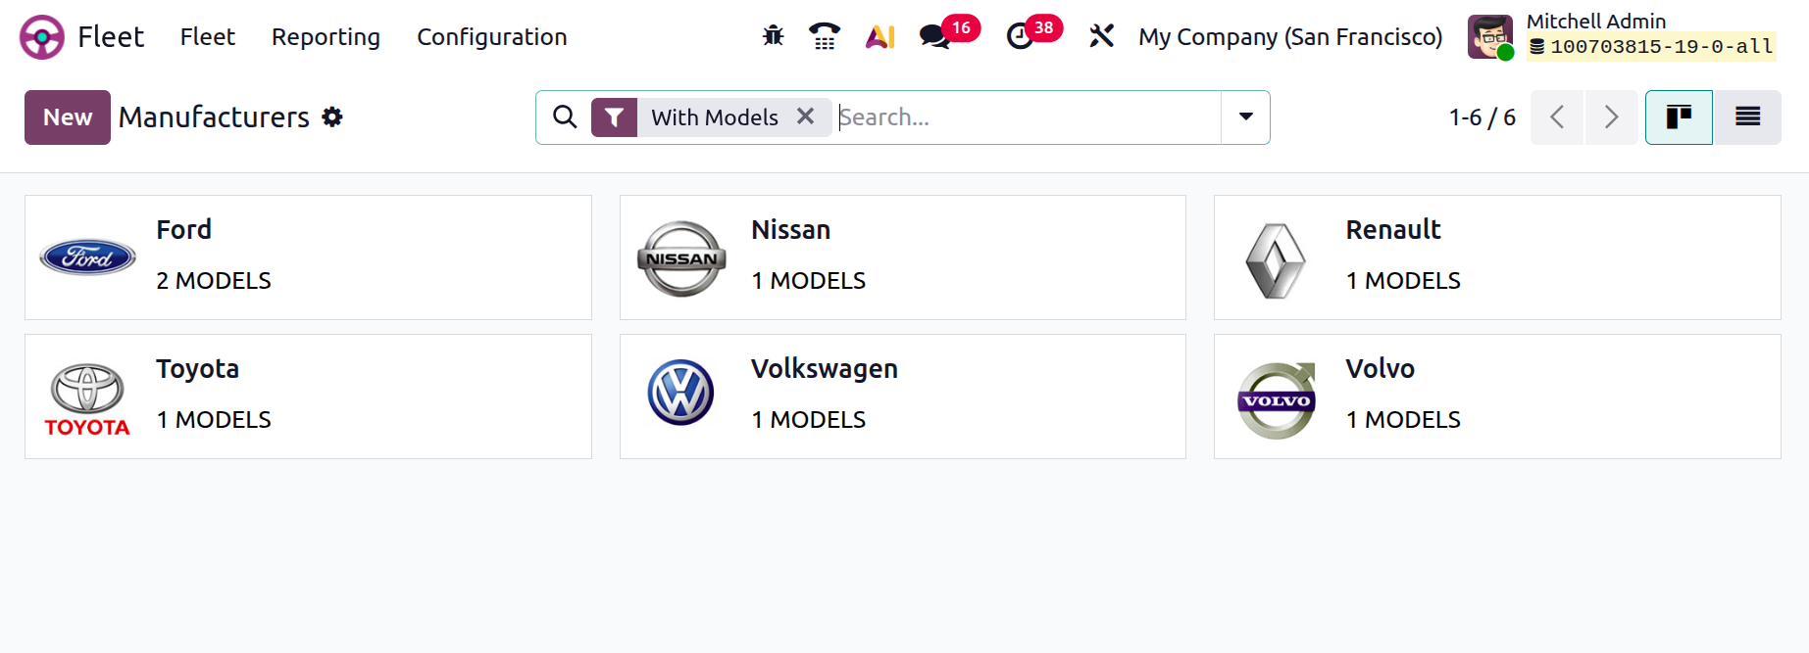This screenshot has width=1809, height=653.
Task: Open the conversations chat icon
Action: [934, 36]
